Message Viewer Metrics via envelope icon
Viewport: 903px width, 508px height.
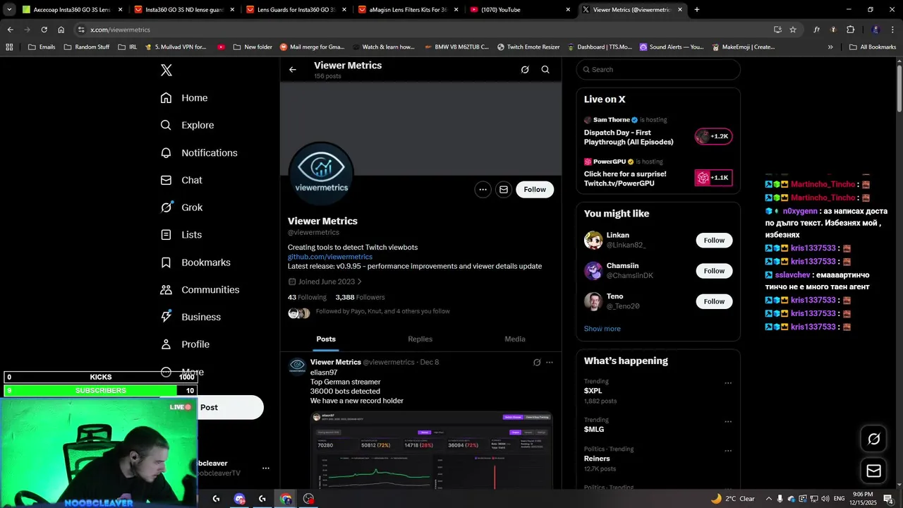[x=504, y=189]
